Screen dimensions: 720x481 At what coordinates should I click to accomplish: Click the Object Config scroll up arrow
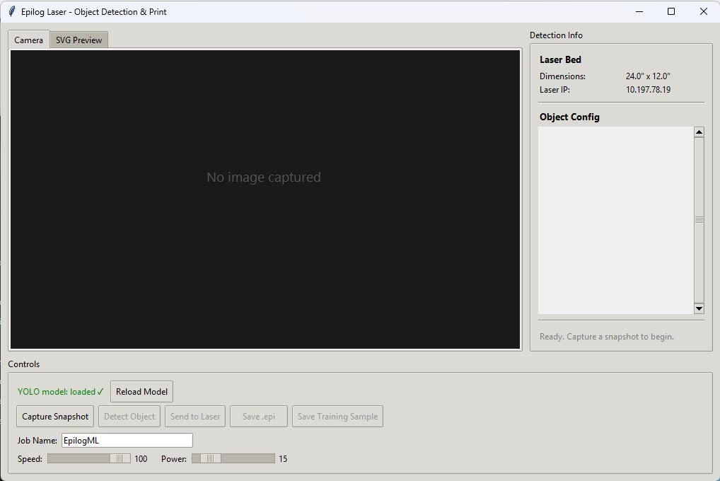[x=699, y=132]
